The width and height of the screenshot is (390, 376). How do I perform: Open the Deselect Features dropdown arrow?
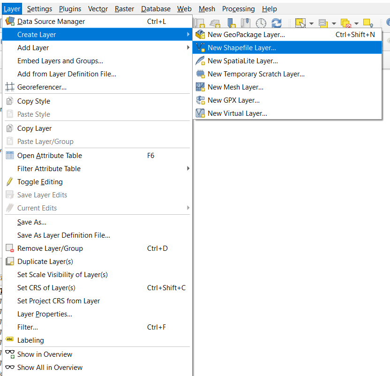pyautogui.click(x=356, y=23)
